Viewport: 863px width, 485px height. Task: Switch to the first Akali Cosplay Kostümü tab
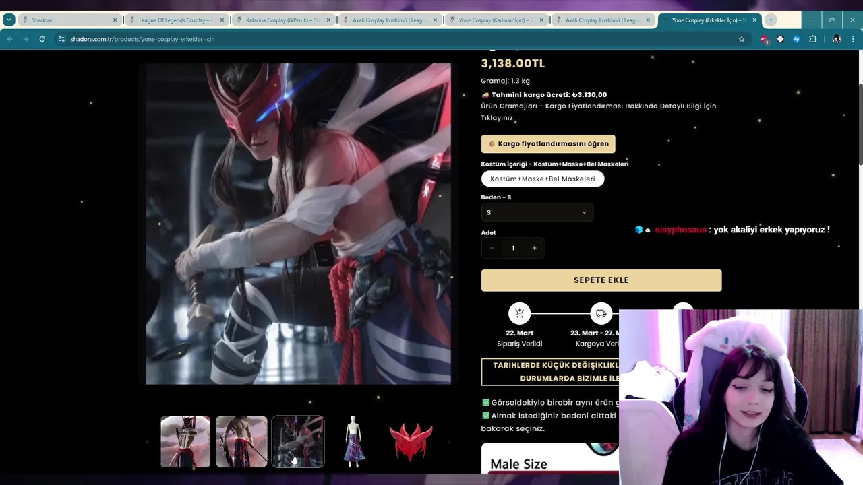(389, 20)
